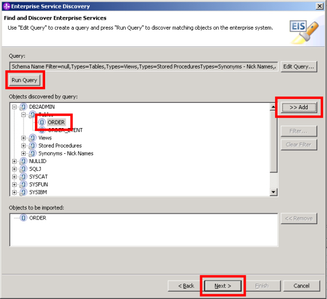Click the Query text field
Viewport: 327px width, 299px height.
coord(143,67)
